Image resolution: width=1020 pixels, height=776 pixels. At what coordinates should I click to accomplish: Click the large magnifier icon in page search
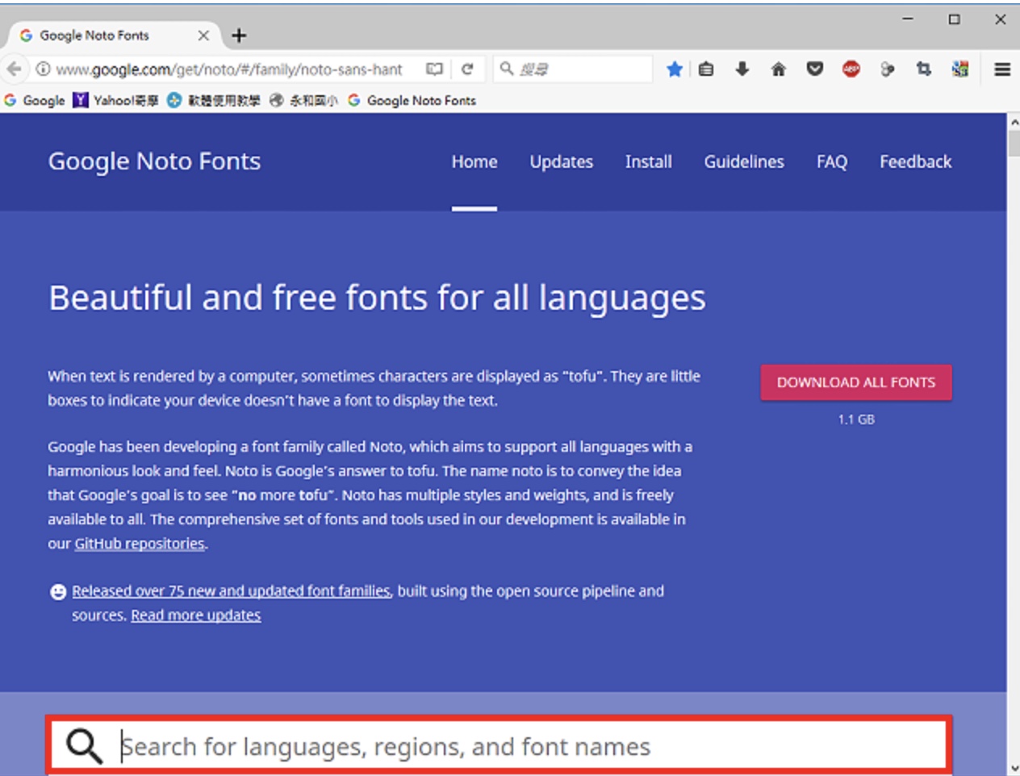point(84,746)
